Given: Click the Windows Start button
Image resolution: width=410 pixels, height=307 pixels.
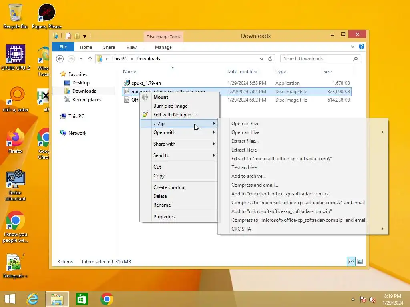Looking at the screenshot, I should [10, 299].
